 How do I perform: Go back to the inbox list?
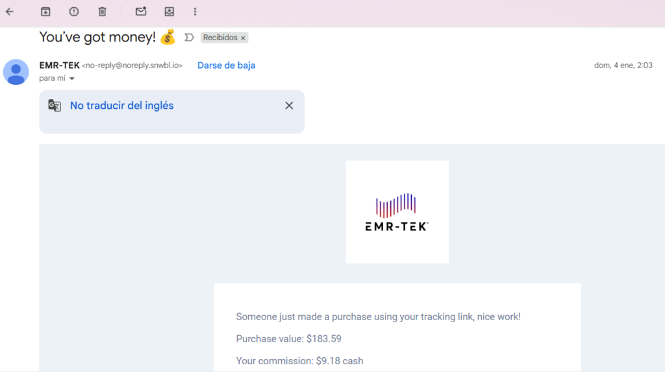coord(10,12)
